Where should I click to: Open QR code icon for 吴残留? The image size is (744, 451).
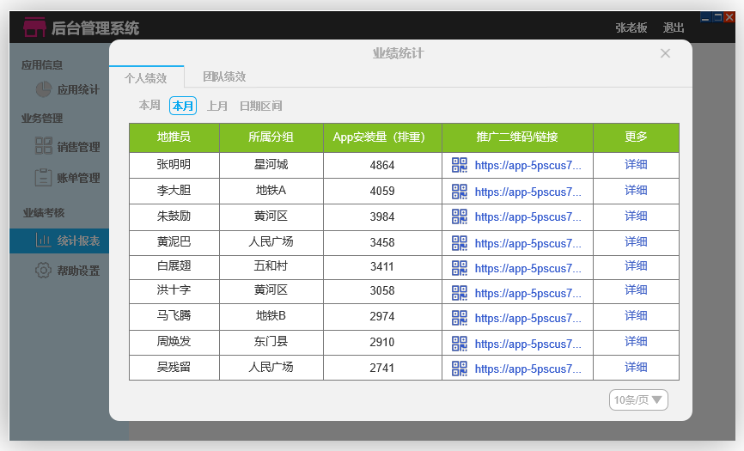460,369
